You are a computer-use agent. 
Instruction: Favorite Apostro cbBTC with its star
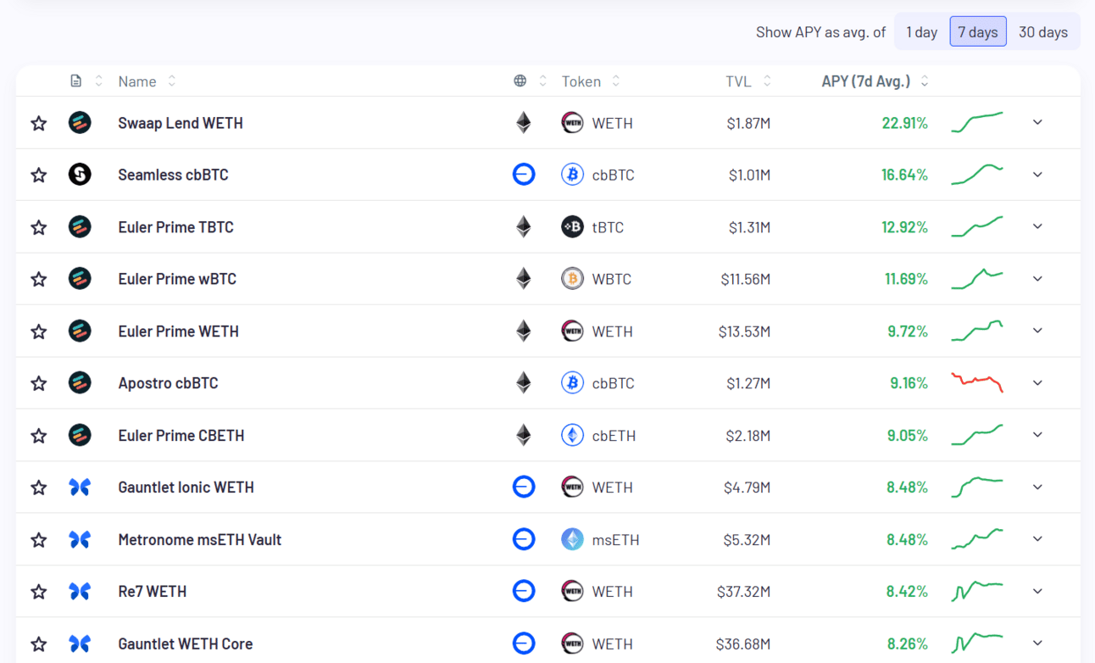(39, 383)
